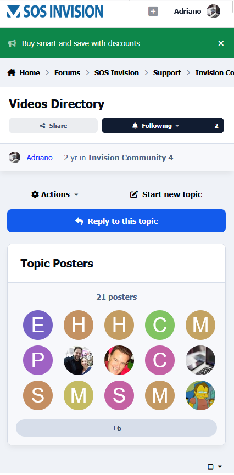Open the couple photo poster avatar
The image size is (234, 475).
(x=79, y=360)
